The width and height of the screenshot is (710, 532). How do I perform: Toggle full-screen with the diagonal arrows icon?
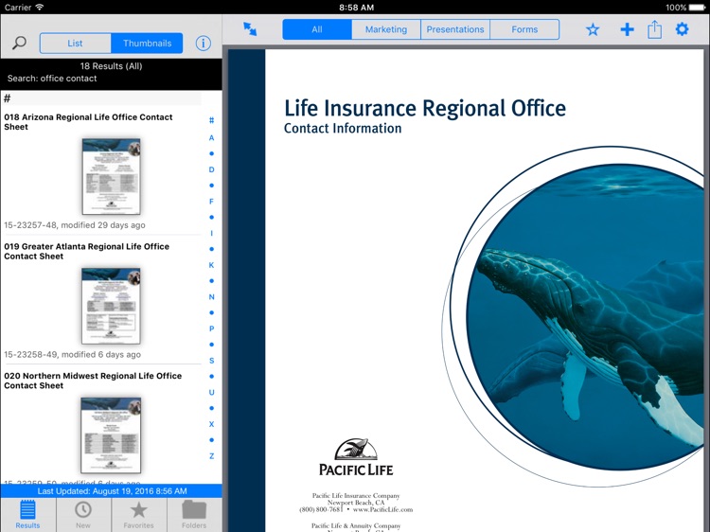(250, 29)
